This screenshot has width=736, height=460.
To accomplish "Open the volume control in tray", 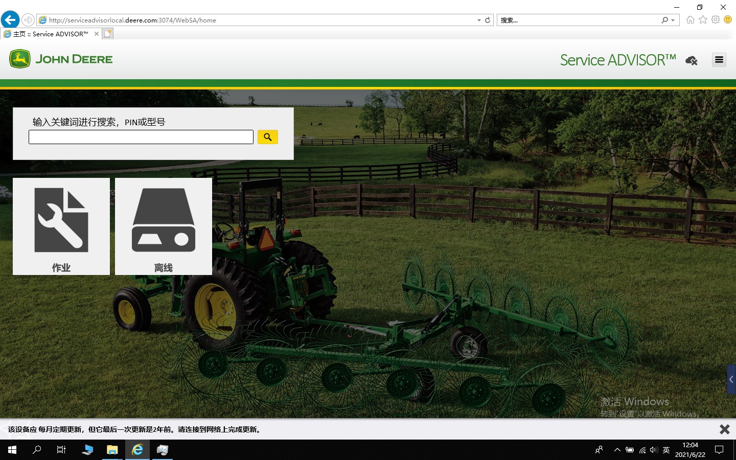I will pos(654,450).
